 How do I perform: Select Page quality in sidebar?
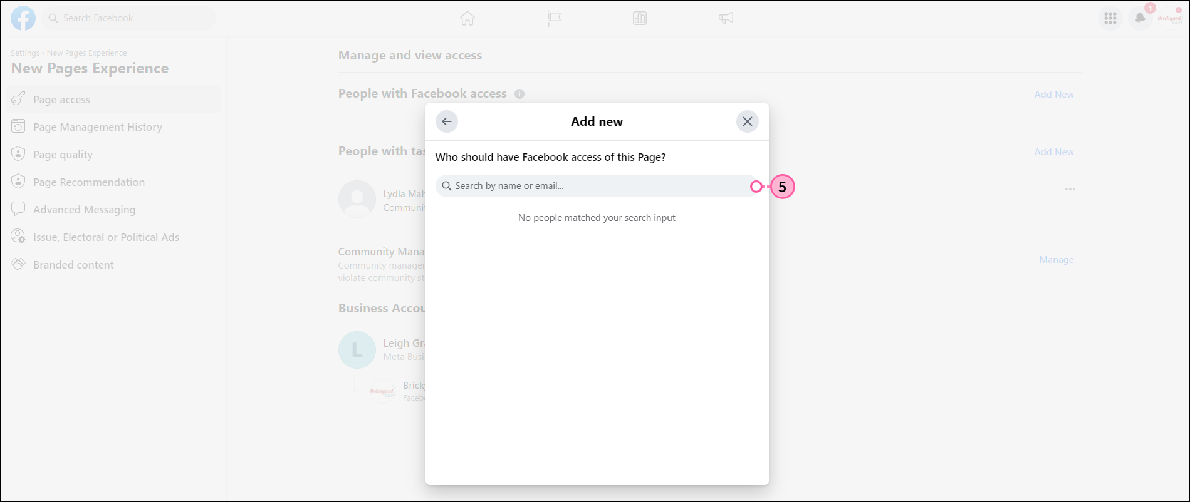[x=114, y=155]
